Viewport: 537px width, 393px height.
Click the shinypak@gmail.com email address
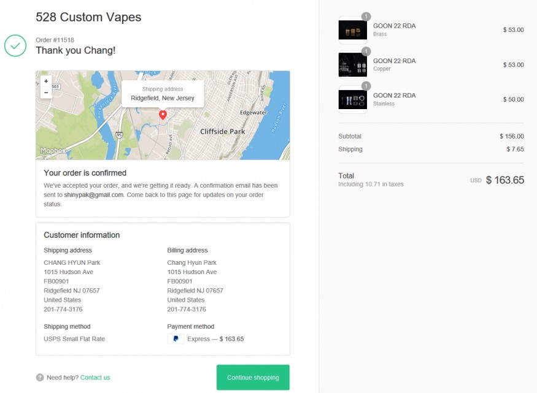pyautogui.click(x=94, y=195)
